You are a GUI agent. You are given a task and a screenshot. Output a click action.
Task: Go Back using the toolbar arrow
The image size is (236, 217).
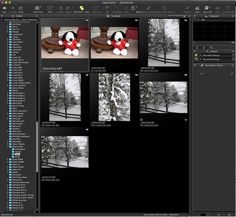(5, 8)
